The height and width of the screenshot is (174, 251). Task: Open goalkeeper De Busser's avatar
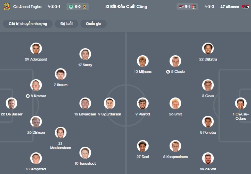(x=12, y=103)
